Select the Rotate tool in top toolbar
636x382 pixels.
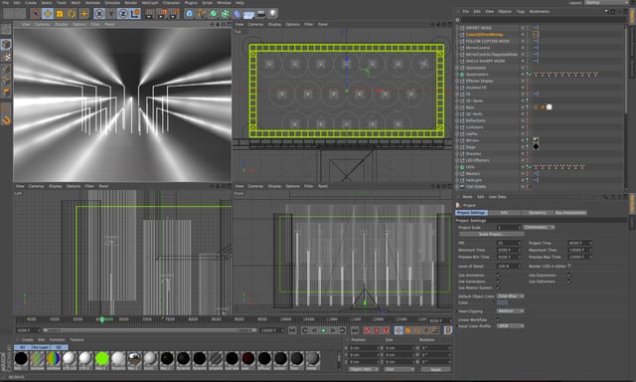[72, 14]
